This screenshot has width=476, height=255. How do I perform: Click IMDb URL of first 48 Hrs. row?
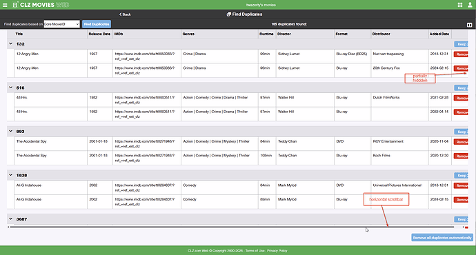[144, 100]
